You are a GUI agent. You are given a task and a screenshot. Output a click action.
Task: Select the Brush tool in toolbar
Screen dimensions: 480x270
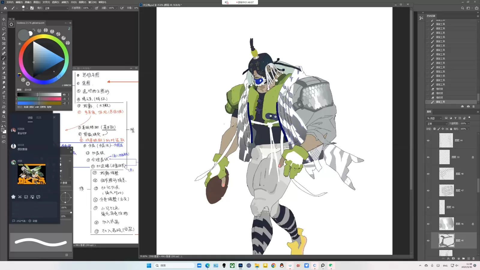4,58
